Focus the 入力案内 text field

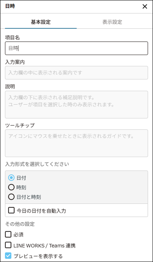tap(76, 73)
